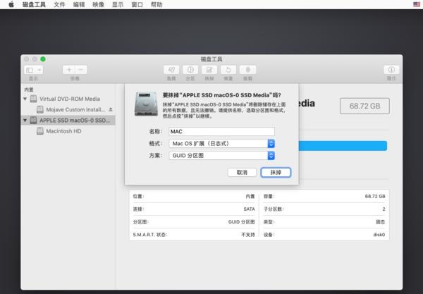The image size is (423, 294).
Task: Click the sidebar view toolbar button
Action: coord(33,70)
